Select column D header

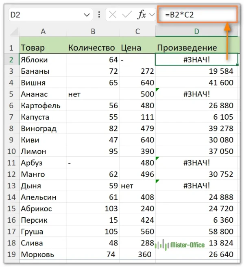[x=197, y=32]
